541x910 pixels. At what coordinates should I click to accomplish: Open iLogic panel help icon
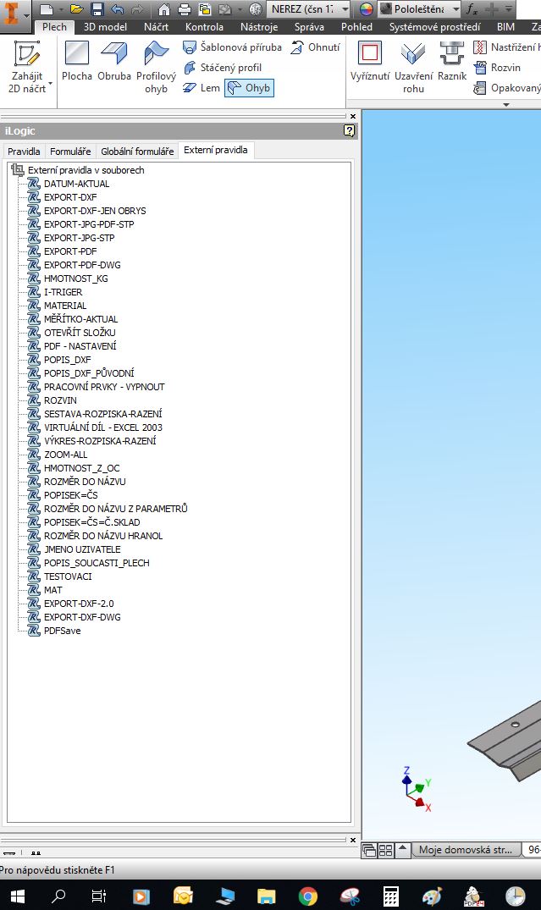[349, 130]
